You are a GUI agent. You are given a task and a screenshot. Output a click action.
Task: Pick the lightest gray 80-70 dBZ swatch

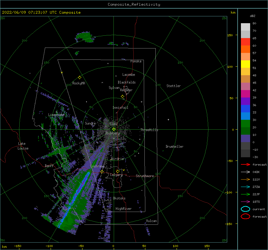(x=245, y=27)
